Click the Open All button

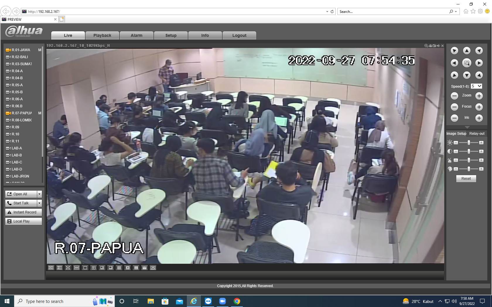point(21,194)
